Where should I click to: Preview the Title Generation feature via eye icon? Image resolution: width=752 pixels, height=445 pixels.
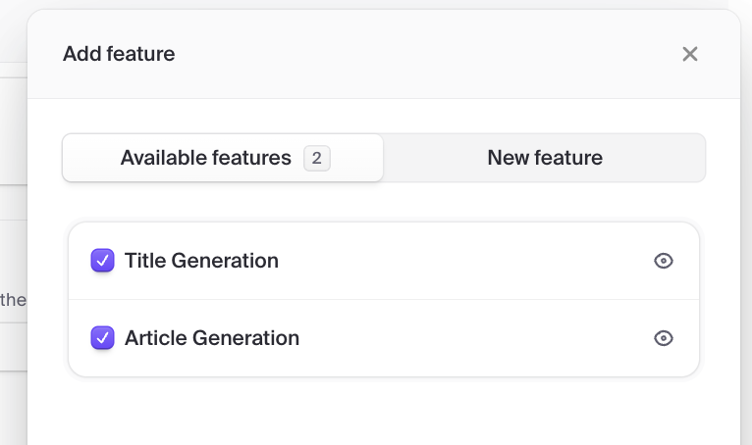point(664,261)
